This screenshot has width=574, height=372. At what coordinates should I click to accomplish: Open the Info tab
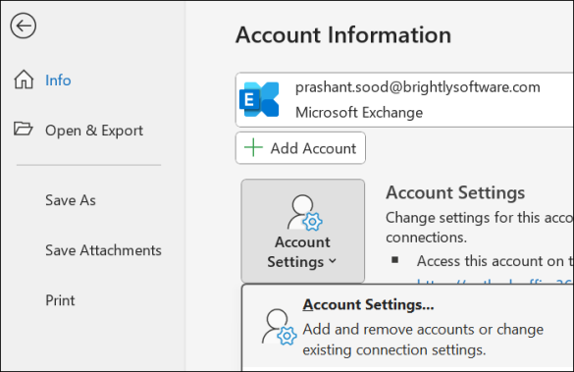point(58,80)
